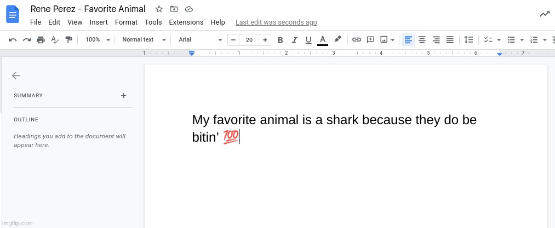Run the spelling and grammar check icon

tap(55, 40)
